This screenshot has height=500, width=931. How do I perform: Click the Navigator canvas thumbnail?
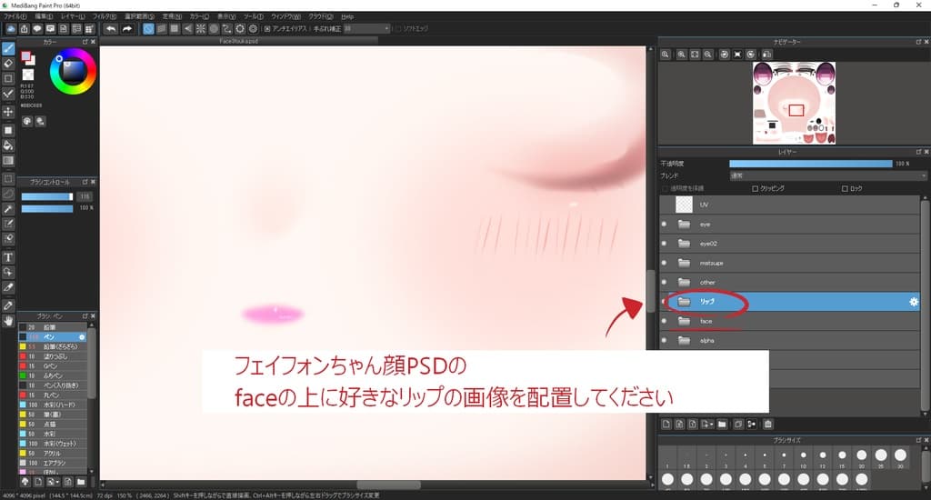794,103
